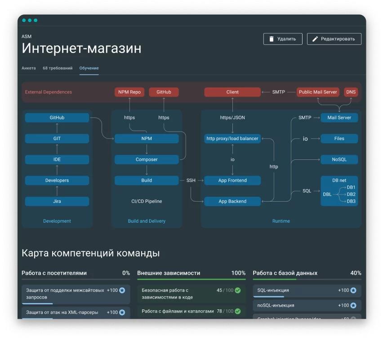Click the DB3 label in DB net

(351, 201)
